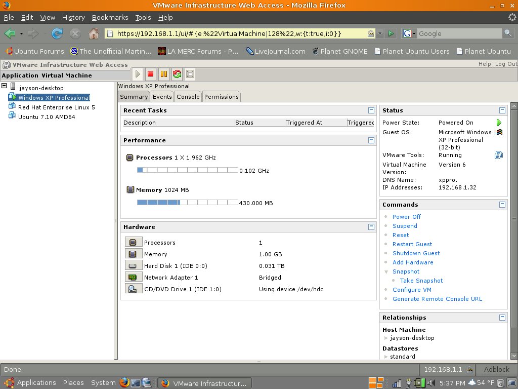Screen dimensions: 518x389
Task: Click the processor usage bar
Action: (187, 170)
